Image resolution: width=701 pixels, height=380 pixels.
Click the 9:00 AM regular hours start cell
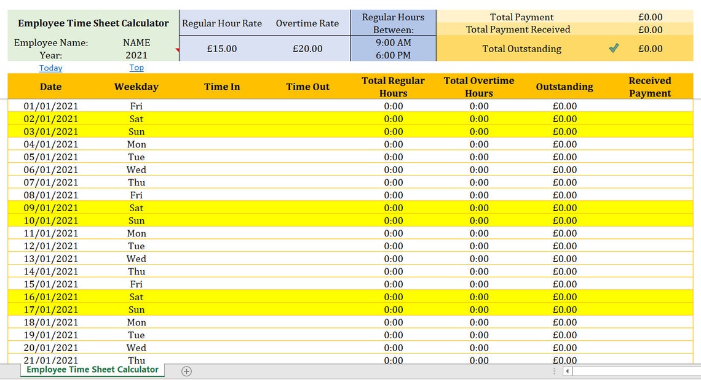394,42
